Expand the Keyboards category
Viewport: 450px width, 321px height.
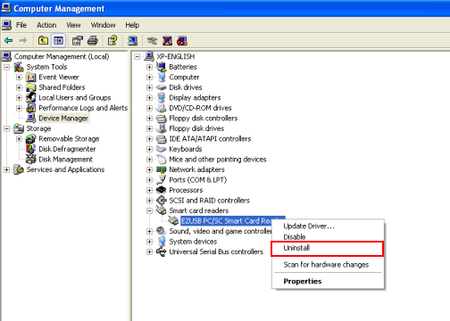point(150,149)
